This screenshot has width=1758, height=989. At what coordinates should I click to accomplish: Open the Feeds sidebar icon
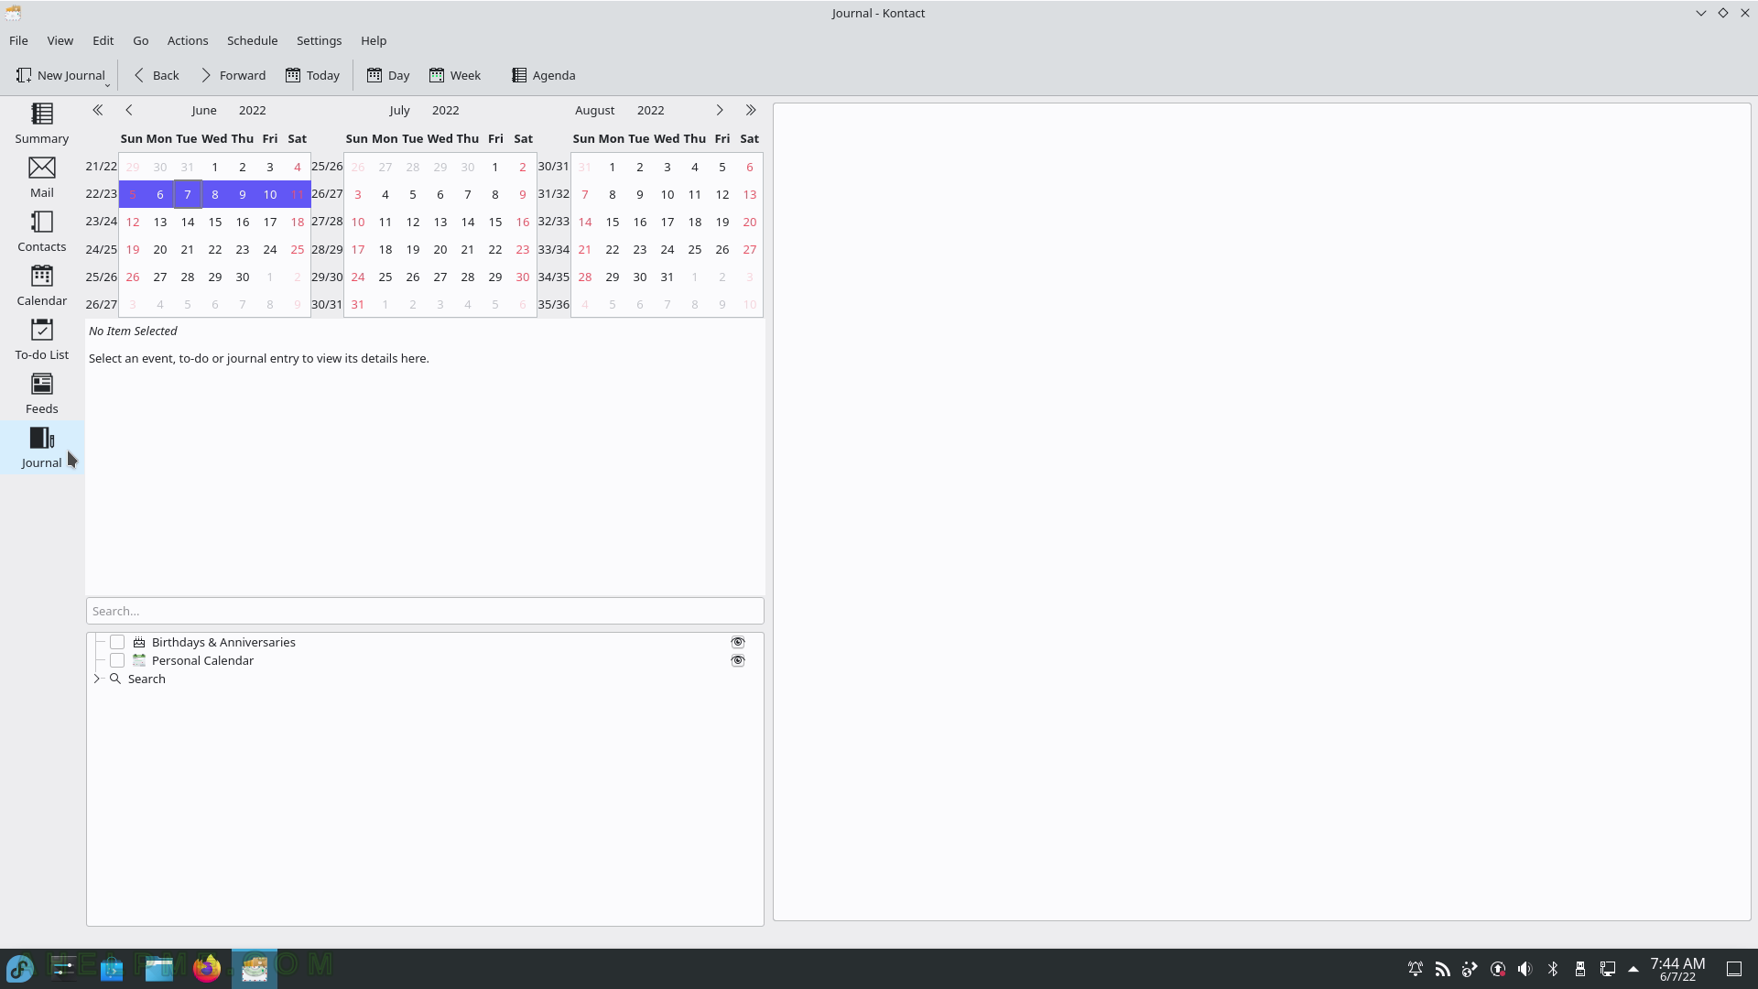[x=41, y=394]
